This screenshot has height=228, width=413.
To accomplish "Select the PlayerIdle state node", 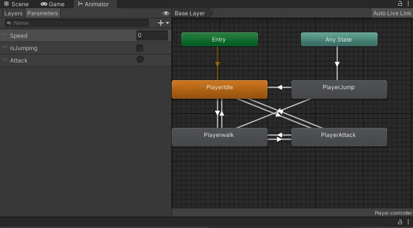I will [219, 89].
